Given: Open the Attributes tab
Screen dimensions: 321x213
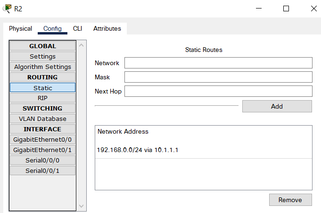Looking at the screenshot, I should click(x=107, y=28).
